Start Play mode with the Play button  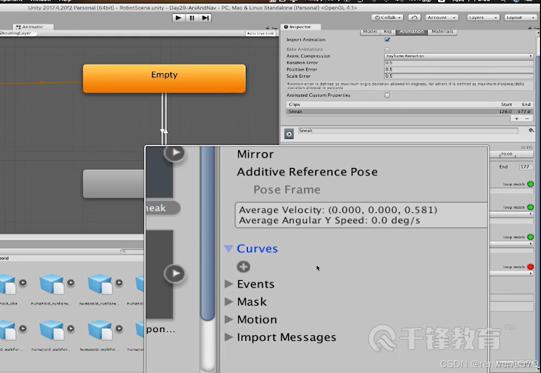pyautogui.click(x=178, y=18)
